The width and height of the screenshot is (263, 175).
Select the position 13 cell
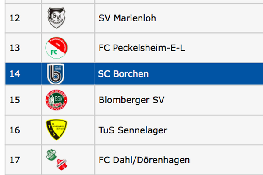pos(14,48)
